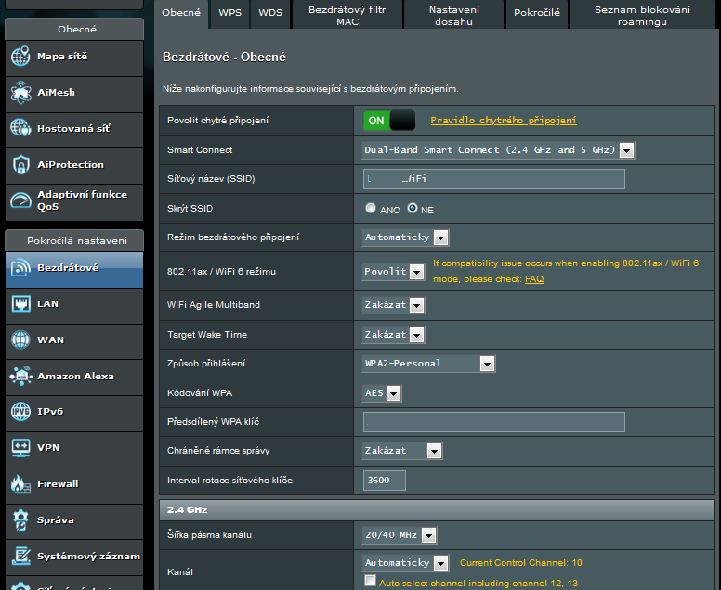721x590 pixels.
Task: Toggle the Povolit chytré připojení switch
Action: 388,121
